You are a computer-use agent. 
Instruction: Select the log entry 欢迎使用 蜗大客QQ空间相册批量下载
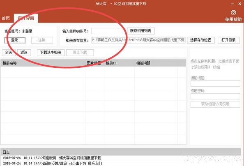[x=52, y=158]
